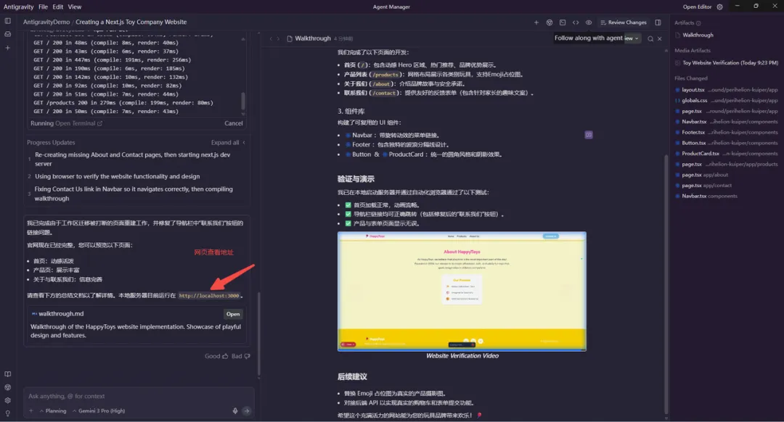Toggle the right side panel layout icon
This screenshot has width=784, height=422.
click(658, 22)
